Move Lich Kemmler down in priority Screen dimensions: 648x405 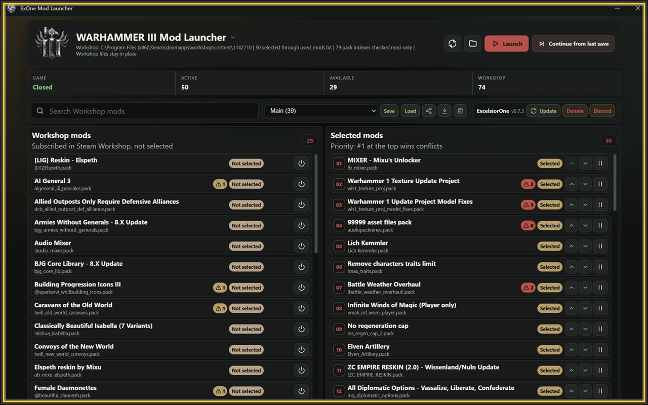586,246
